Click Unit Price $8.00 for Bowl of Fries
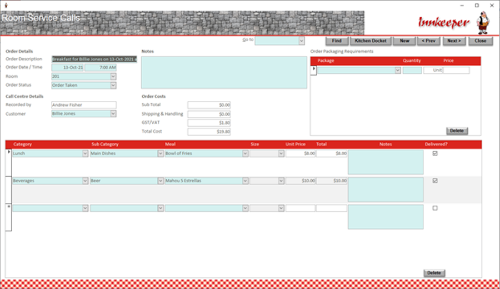 tap(301, 154)
